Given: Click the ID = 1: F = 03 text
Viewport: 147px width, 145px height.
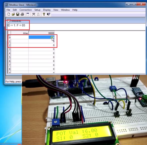Looking at the screenshot, I should click(16, 25).
